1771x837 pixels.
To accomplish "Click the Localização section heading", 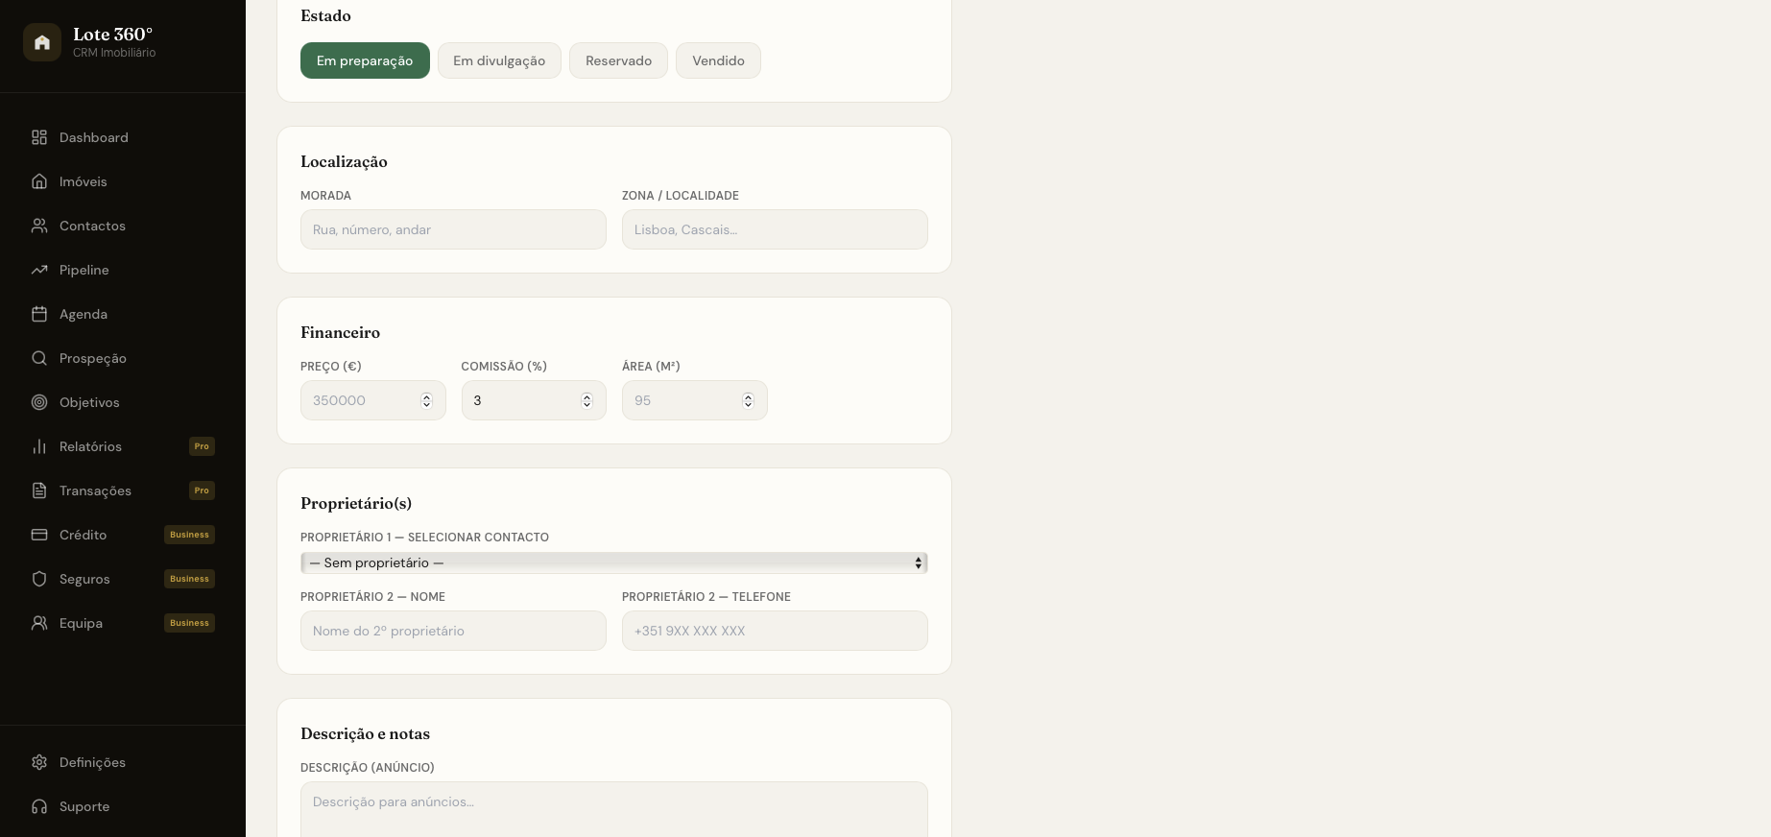I will tap(344, 161).
